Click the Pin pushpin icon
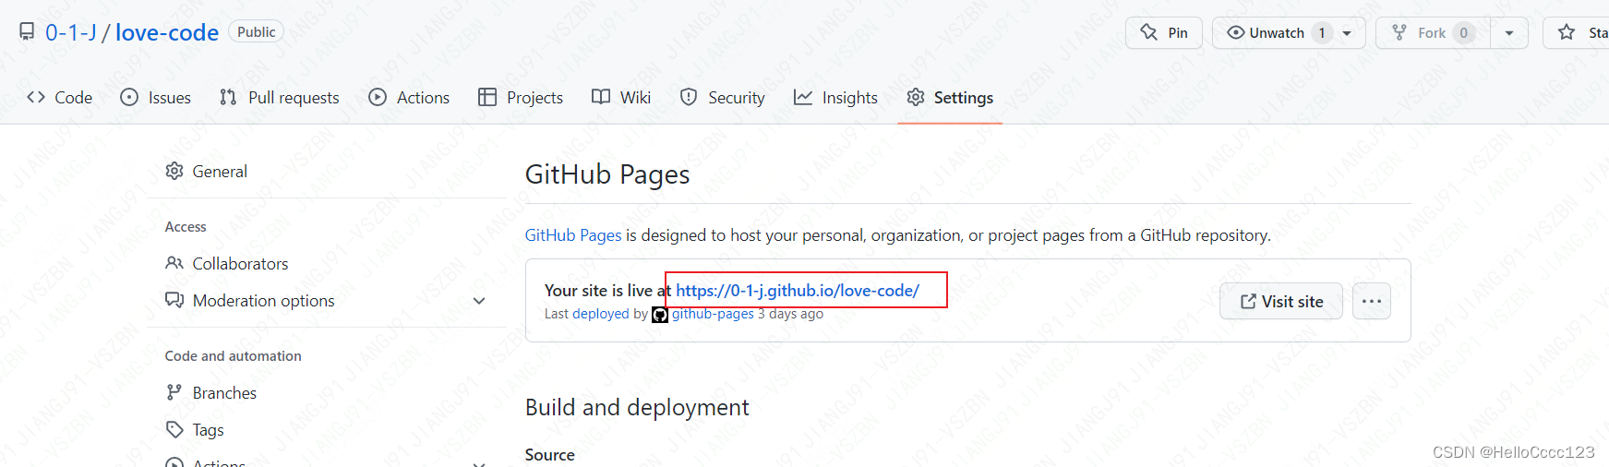The image size is (1609, 467). pos(1148,32)
